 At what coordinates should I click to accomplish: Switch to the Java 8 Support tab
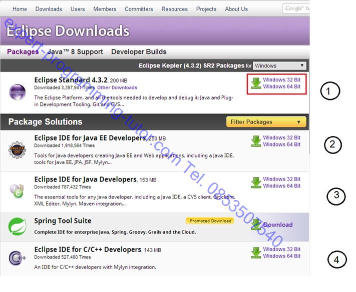(x=75, y=51)
